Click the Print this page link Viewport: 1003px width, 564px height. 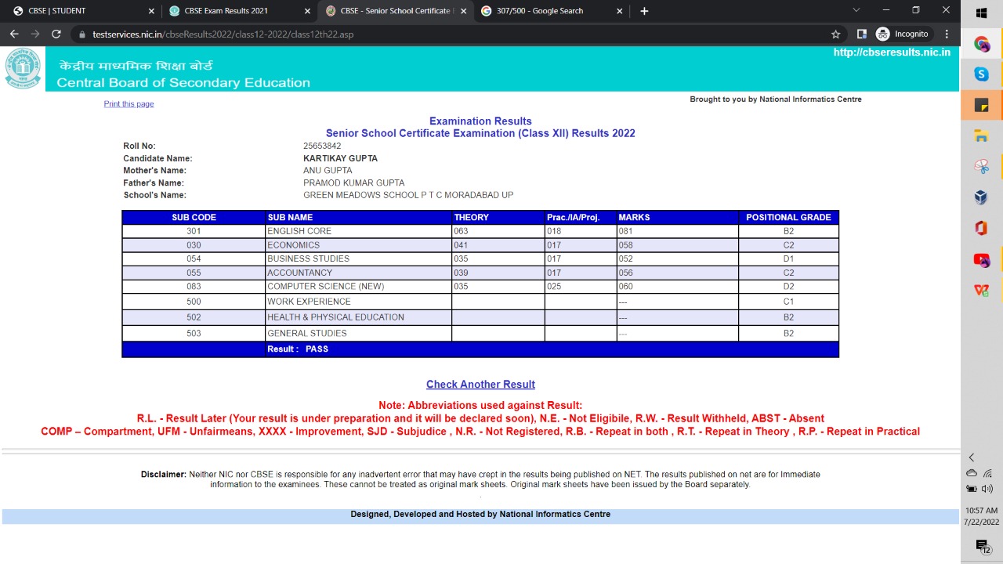(x=129, y=103)
